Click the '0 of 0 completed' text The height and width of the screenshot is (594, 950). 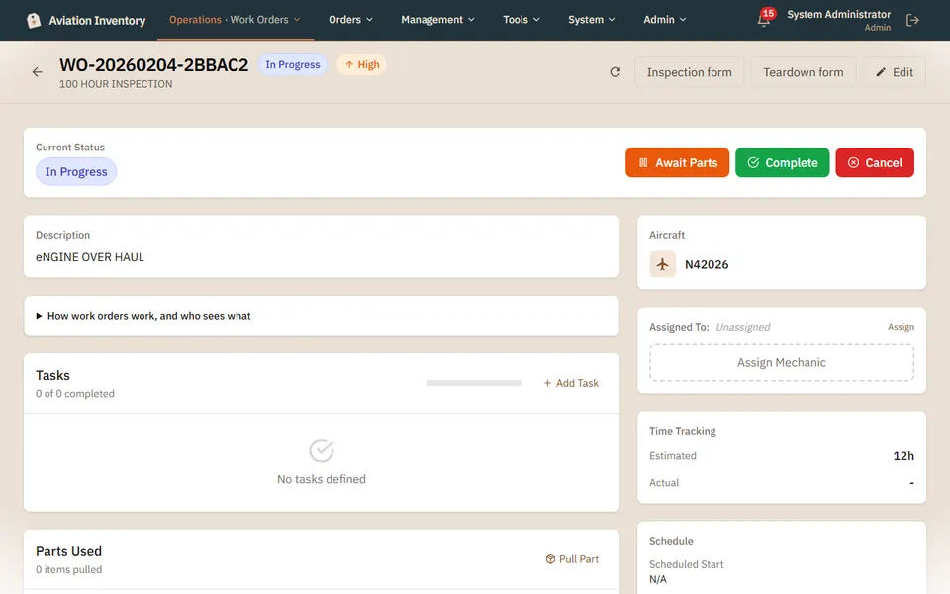[75, 393]
